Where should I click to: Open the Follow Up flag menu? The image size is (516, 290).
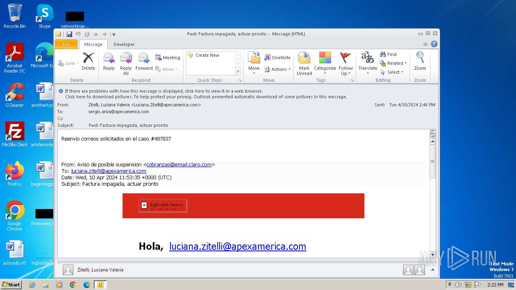(x=346, y=64)
